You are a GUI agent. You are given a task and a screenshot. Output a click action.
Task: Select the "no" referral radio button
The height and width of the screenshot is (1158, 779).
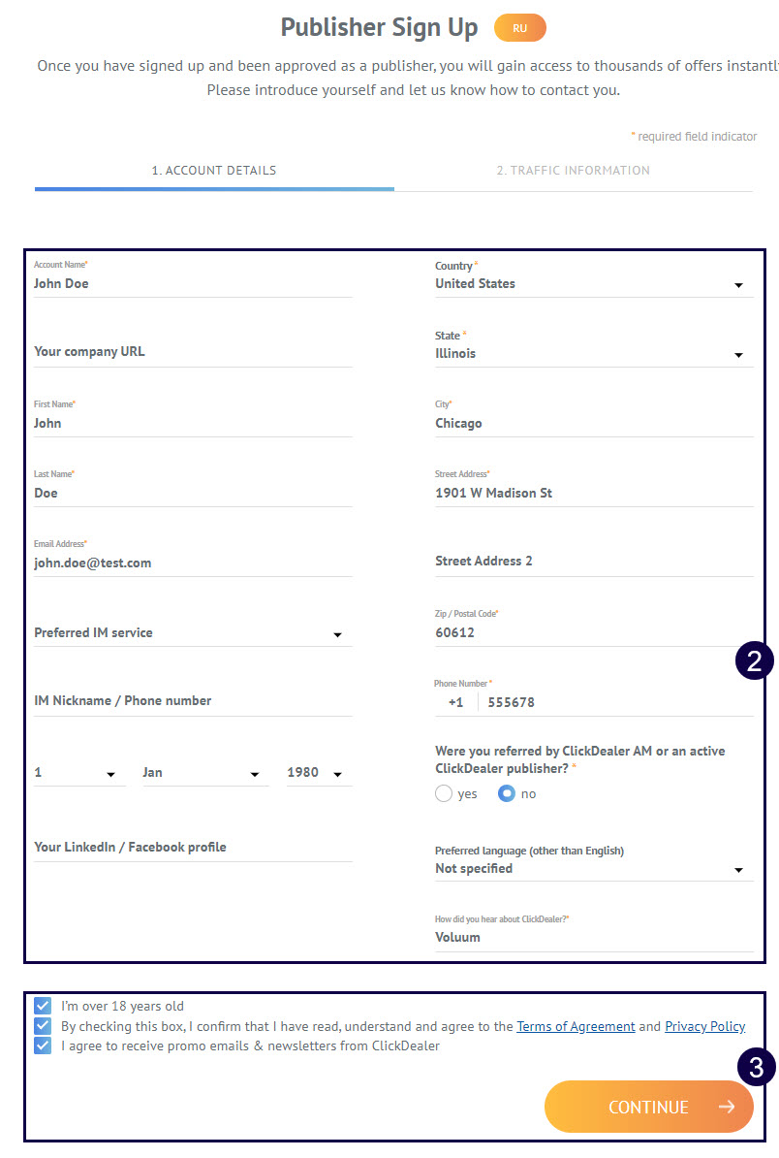point(507,793)
